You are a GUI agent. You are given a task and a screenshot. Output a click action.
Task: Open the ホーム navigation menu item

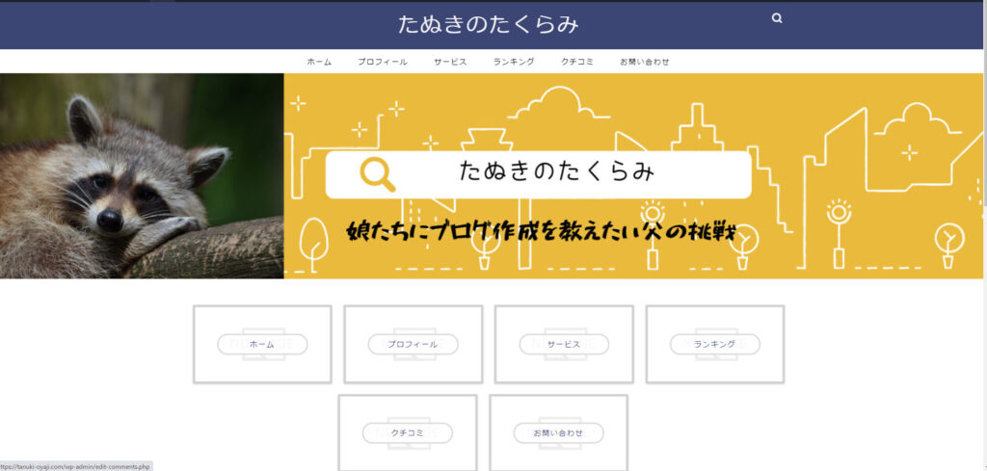click(x=319, y=62)
